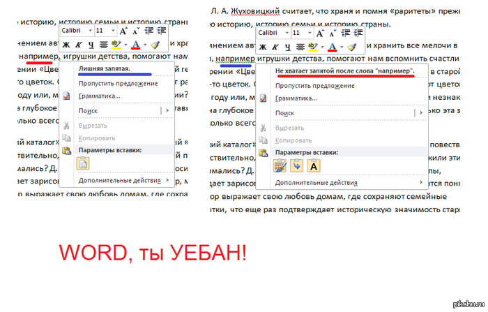Image resolution: width=488 pixels, height=312 pixels.
Task: Open Calibri font dropdown in 'Лишняя запятая' screenshot
Action: (90, 31)
